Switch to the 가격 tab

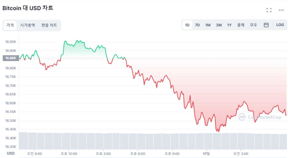[x=10, y=25]
